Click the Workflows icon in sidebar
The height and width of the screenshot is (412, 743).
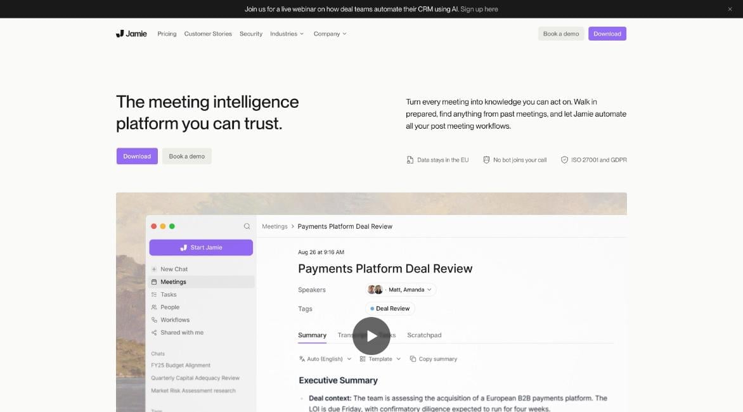click(x=154, y=320)
